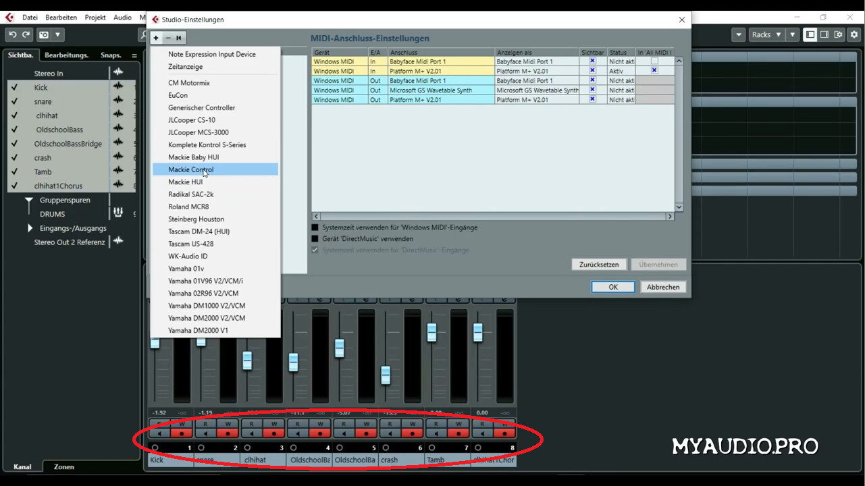Click the Write automation W on channel 3

(273, 424)
